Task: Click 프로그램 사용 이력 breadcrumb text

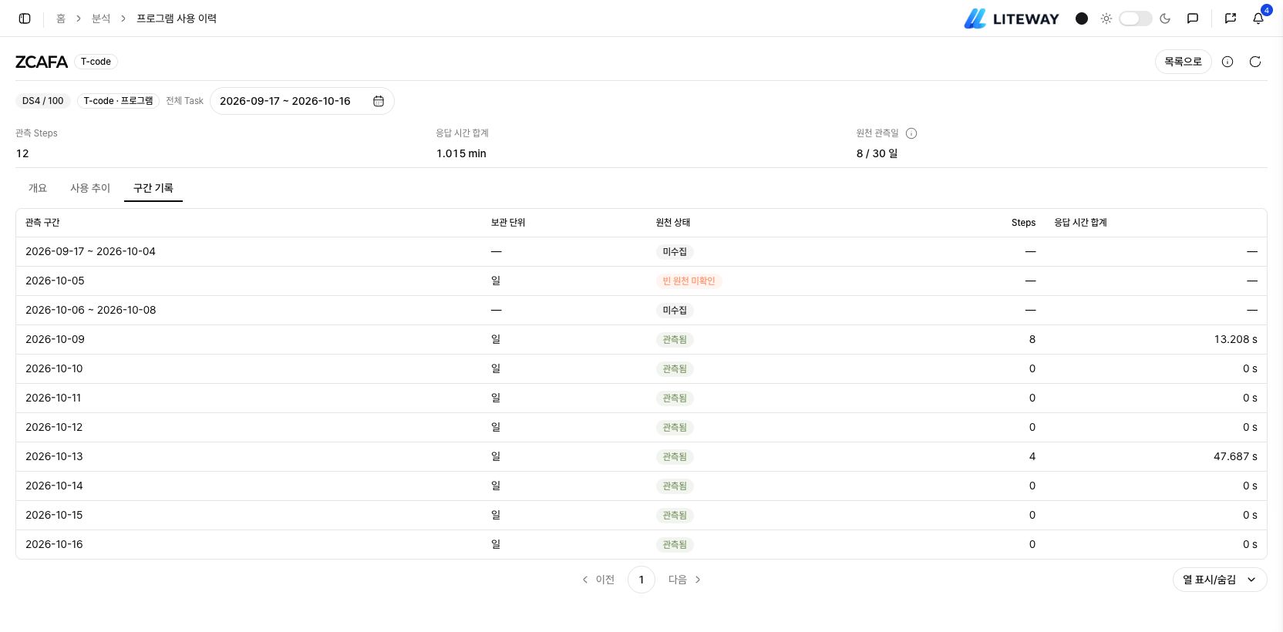Action: [x=177, y=18]
